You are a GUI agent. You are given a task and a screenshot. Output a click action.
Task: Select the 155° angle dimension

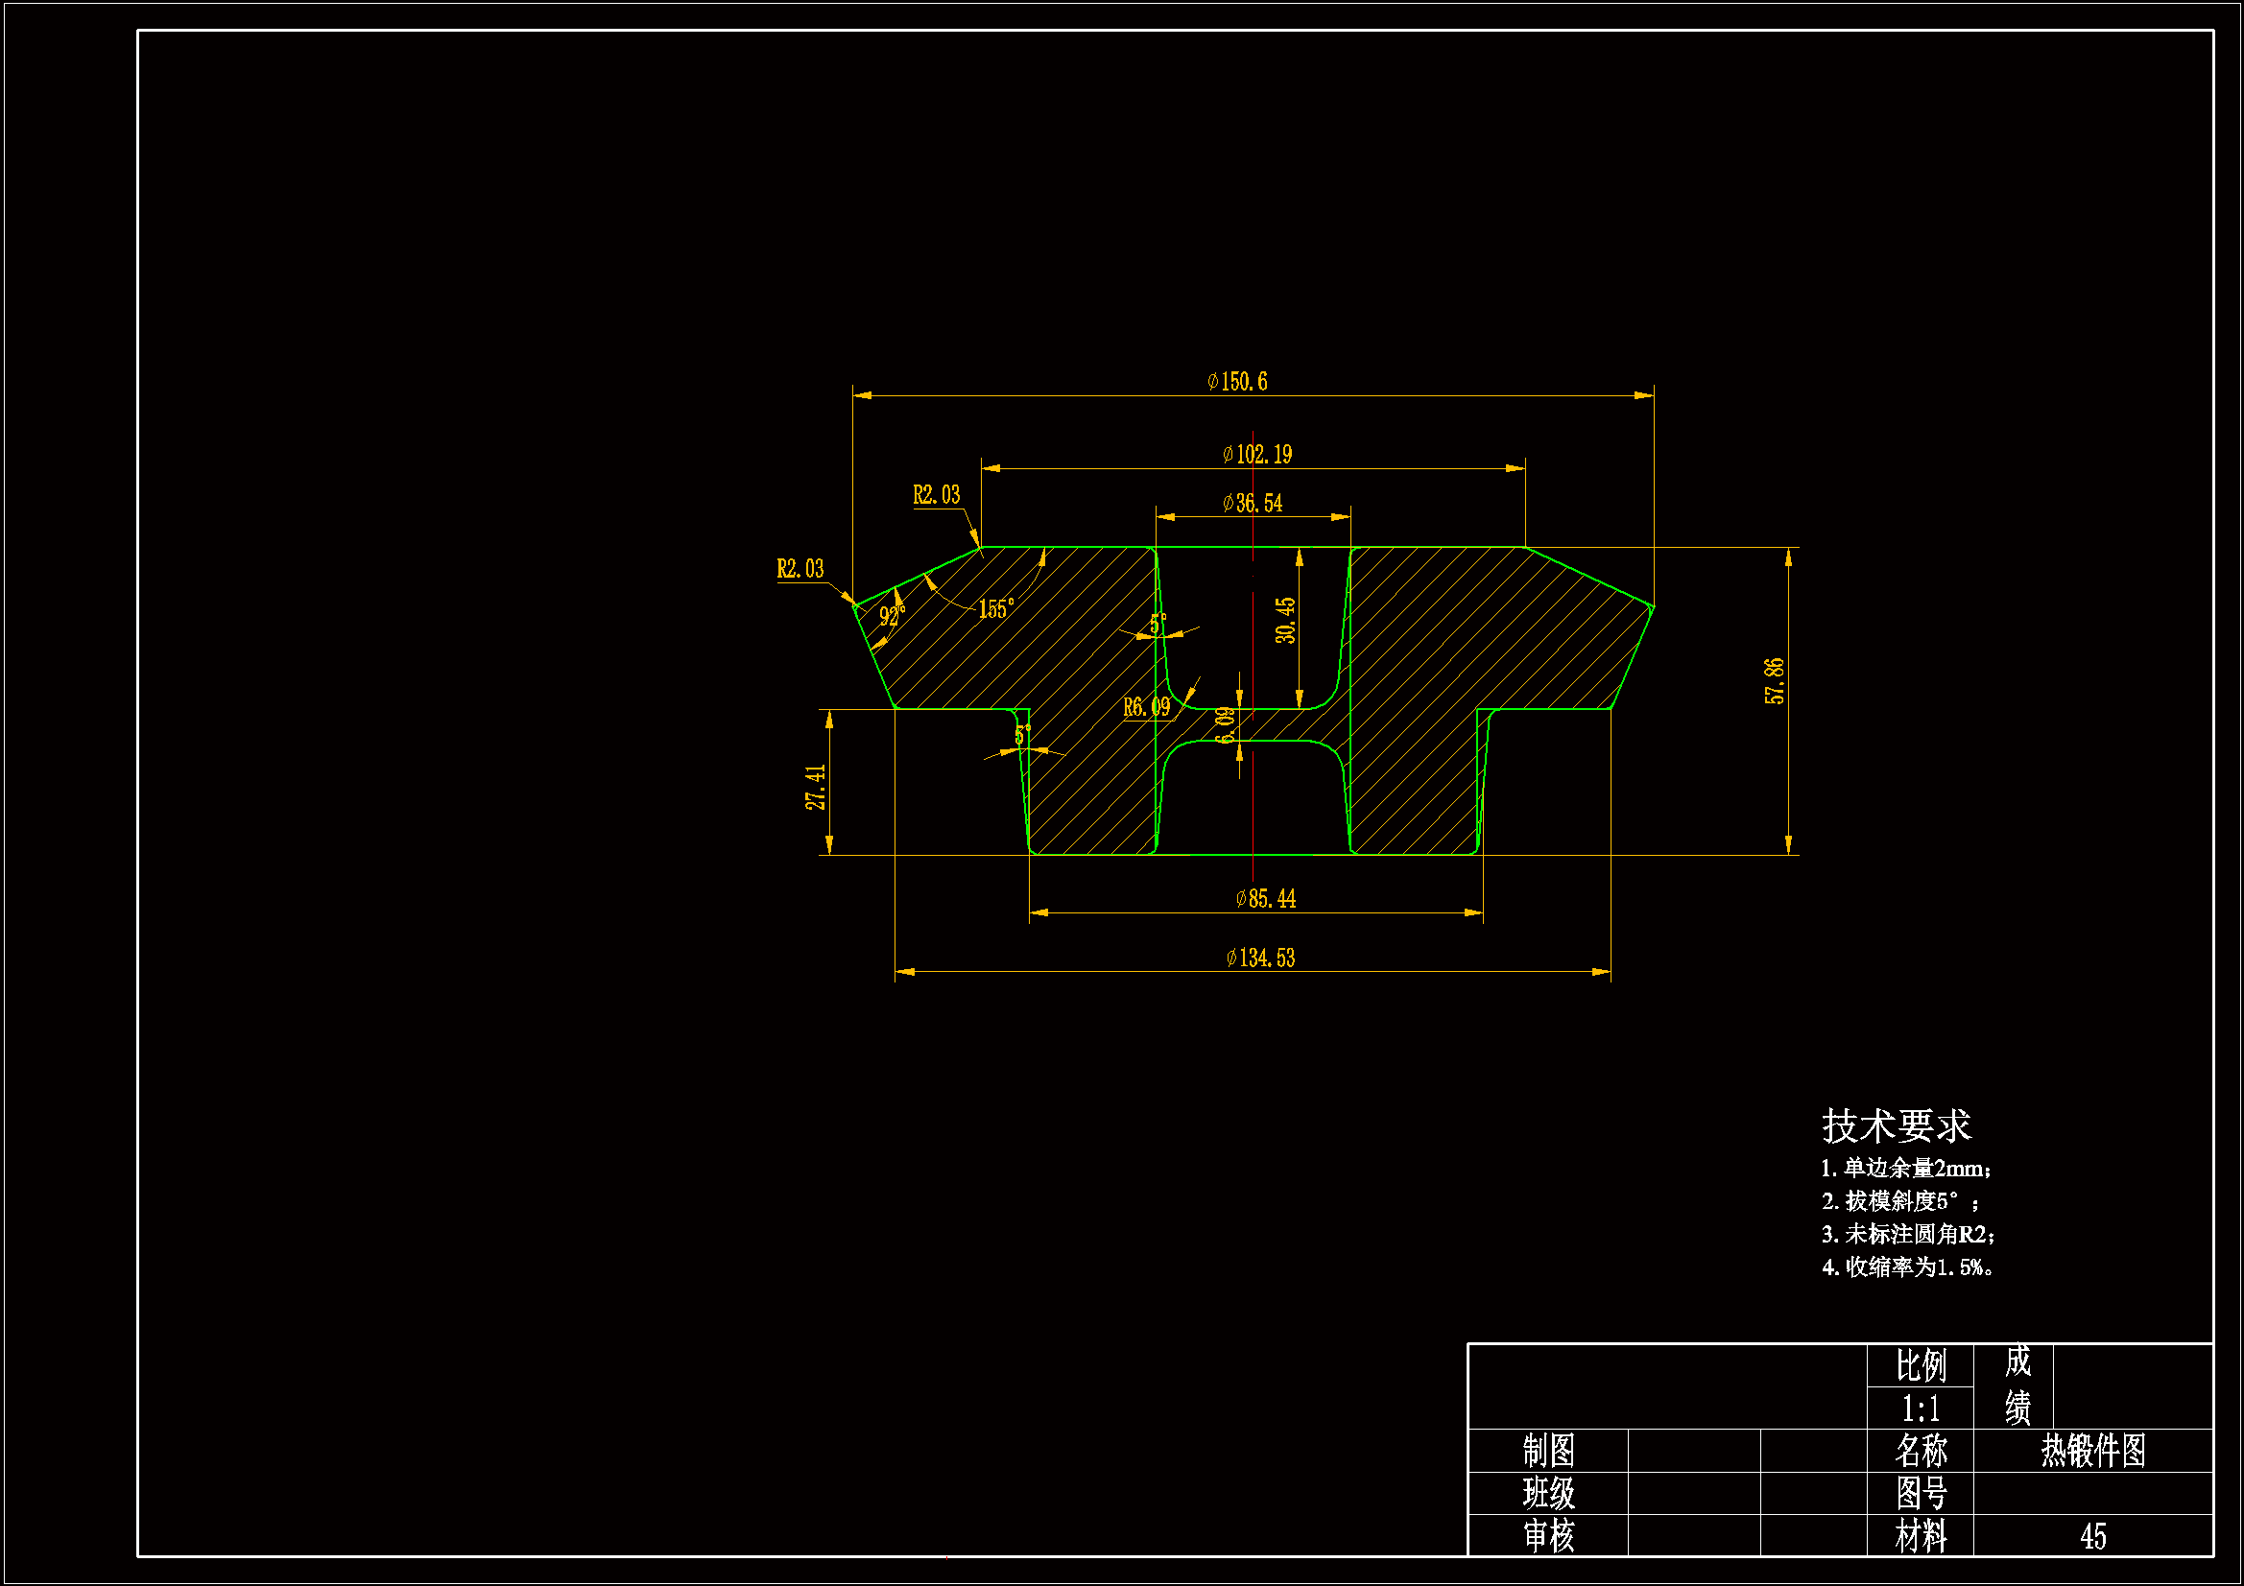click(x=996, y=610)
